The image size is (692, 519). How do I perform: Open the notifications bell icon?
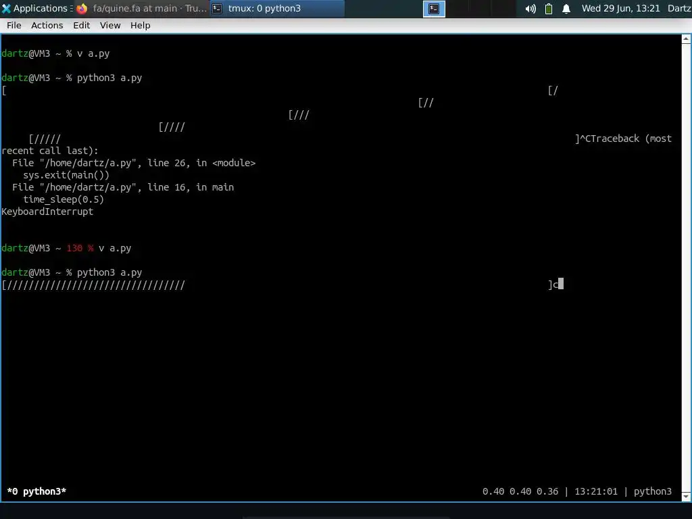pos(566,9)
